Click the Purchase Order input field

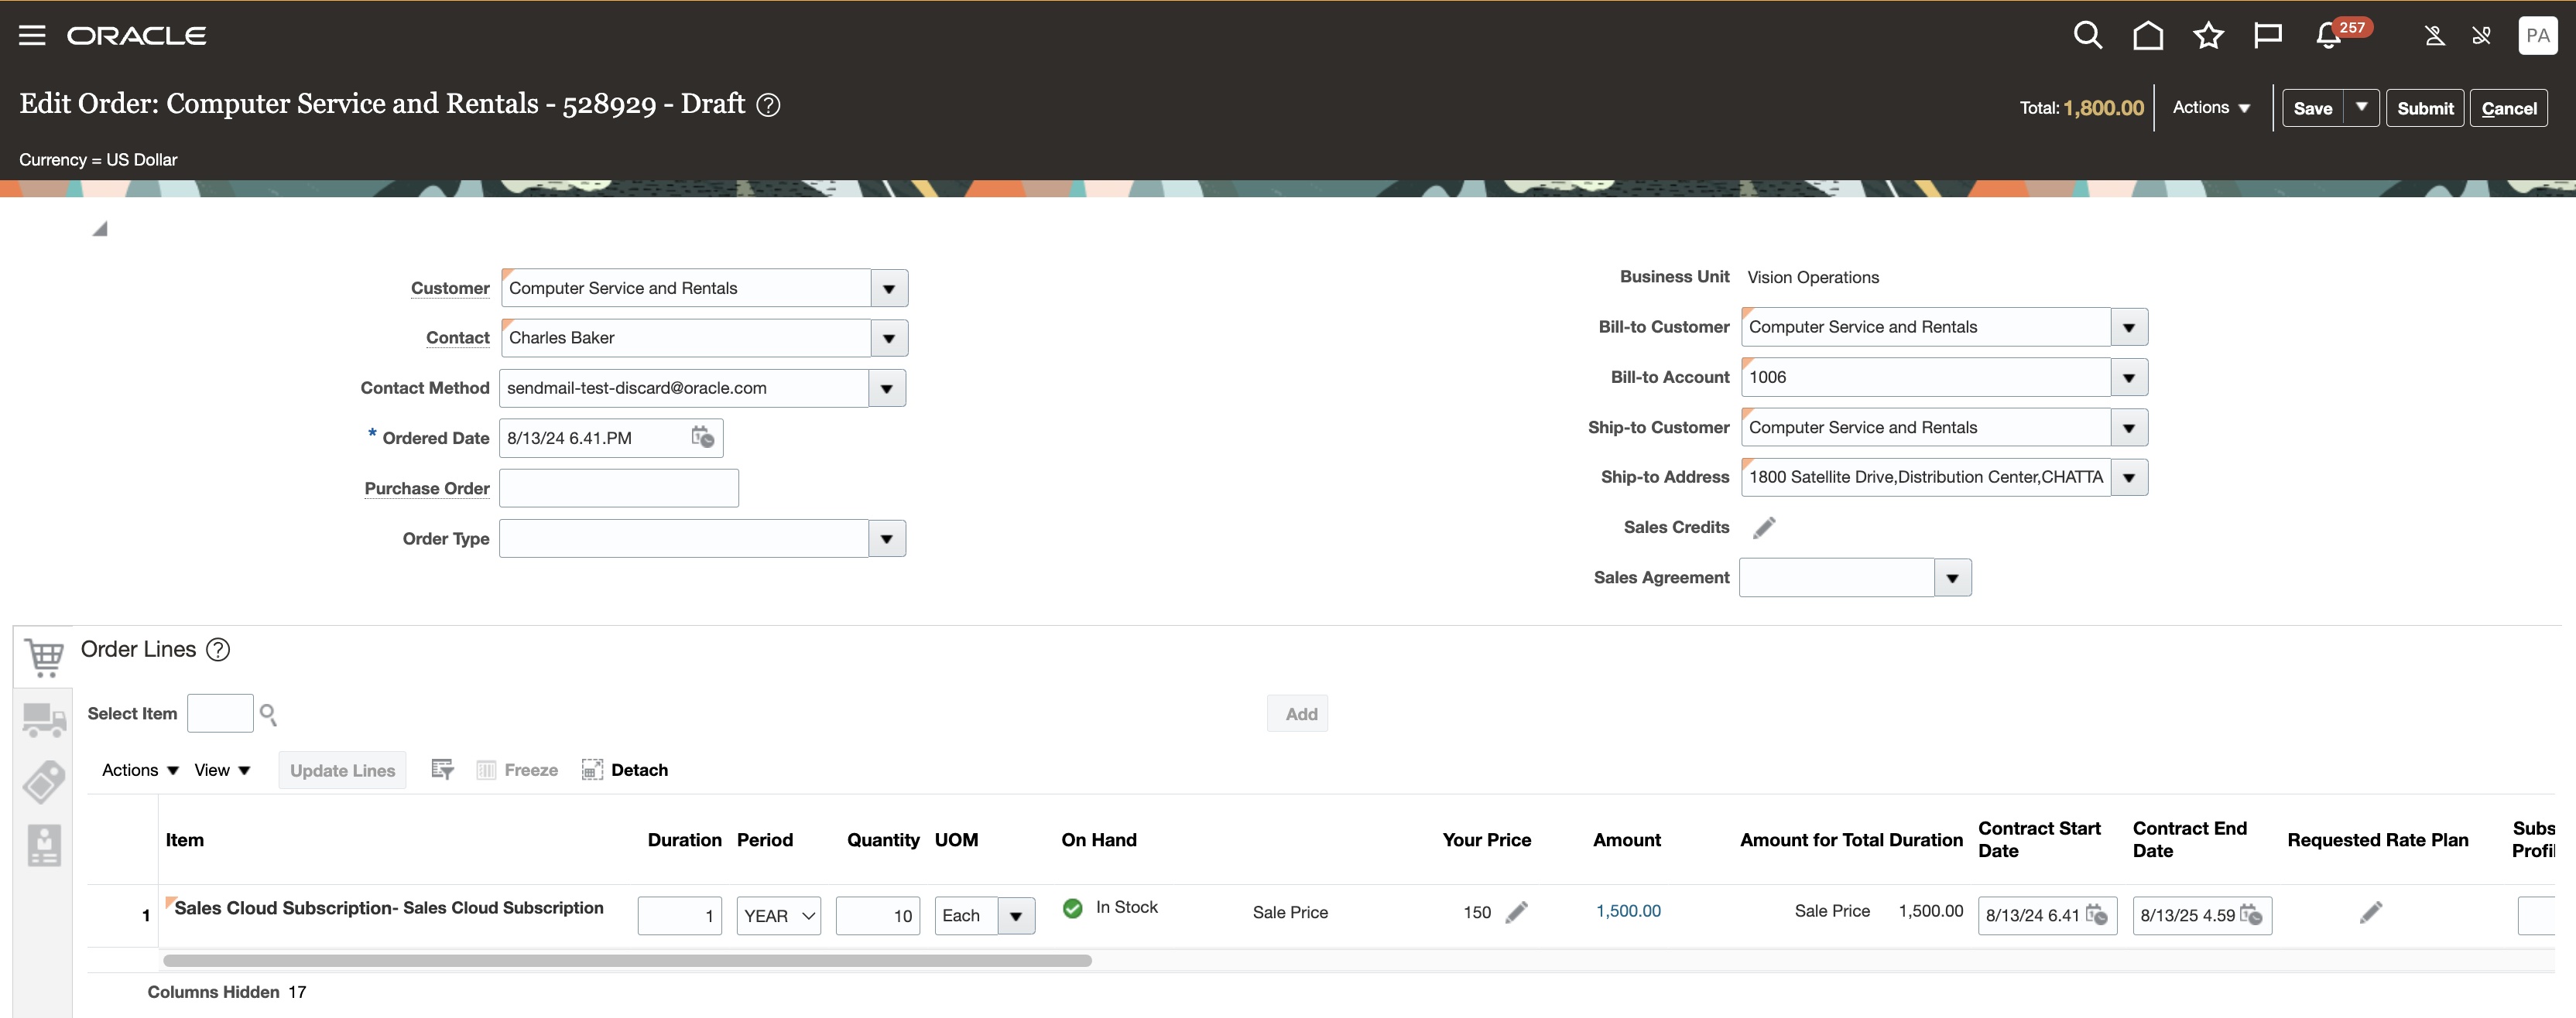(x=619, y=487)
